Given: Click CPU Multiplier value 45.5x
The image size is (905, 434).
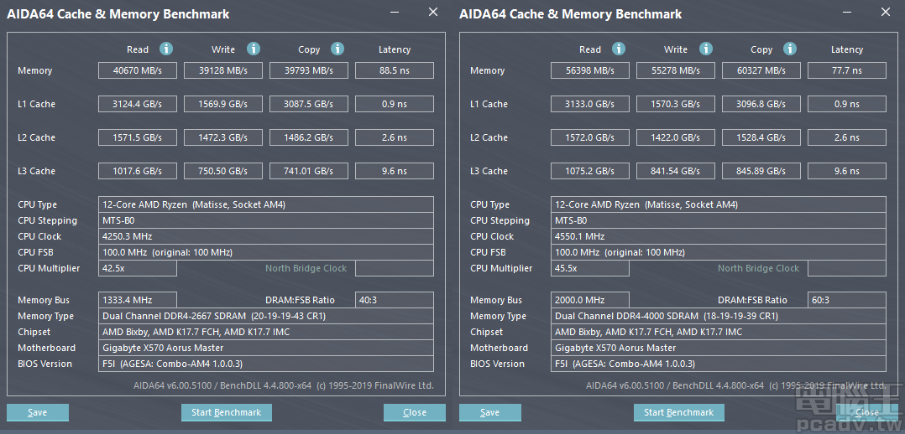Looking at the screenshot, I should [x=590, y=269].
